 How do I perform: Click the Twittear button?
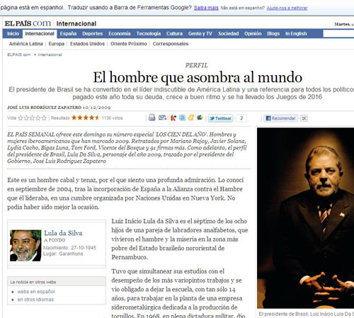(221, 118)
